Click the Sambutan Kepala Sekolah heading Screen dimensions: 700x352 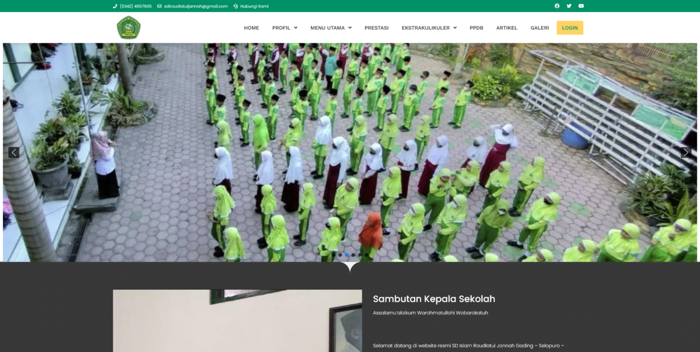(434, 299)
